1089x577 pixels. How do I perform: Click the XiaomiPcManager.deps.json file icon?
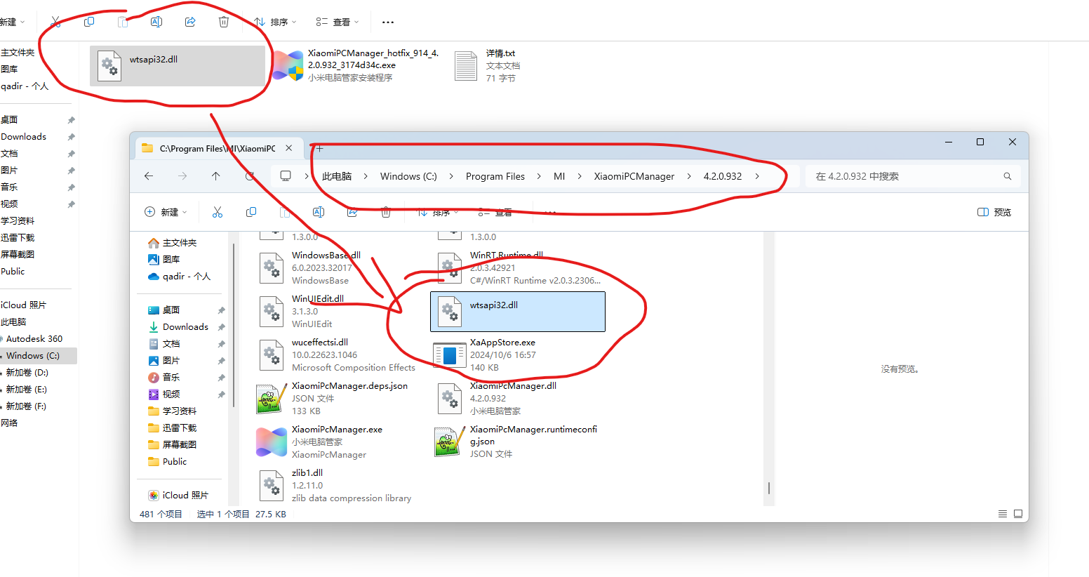[x=271, y=398]
